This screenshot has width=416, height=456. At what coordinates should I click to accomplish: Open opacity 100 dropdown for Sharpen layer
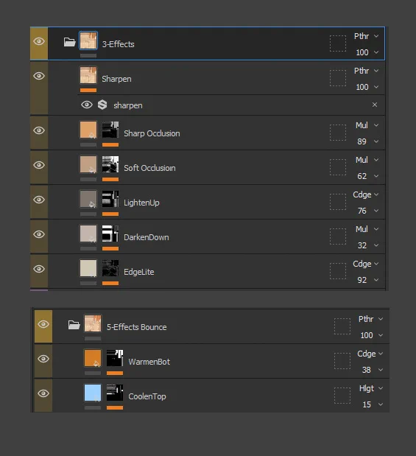click(x=367, y=87)
